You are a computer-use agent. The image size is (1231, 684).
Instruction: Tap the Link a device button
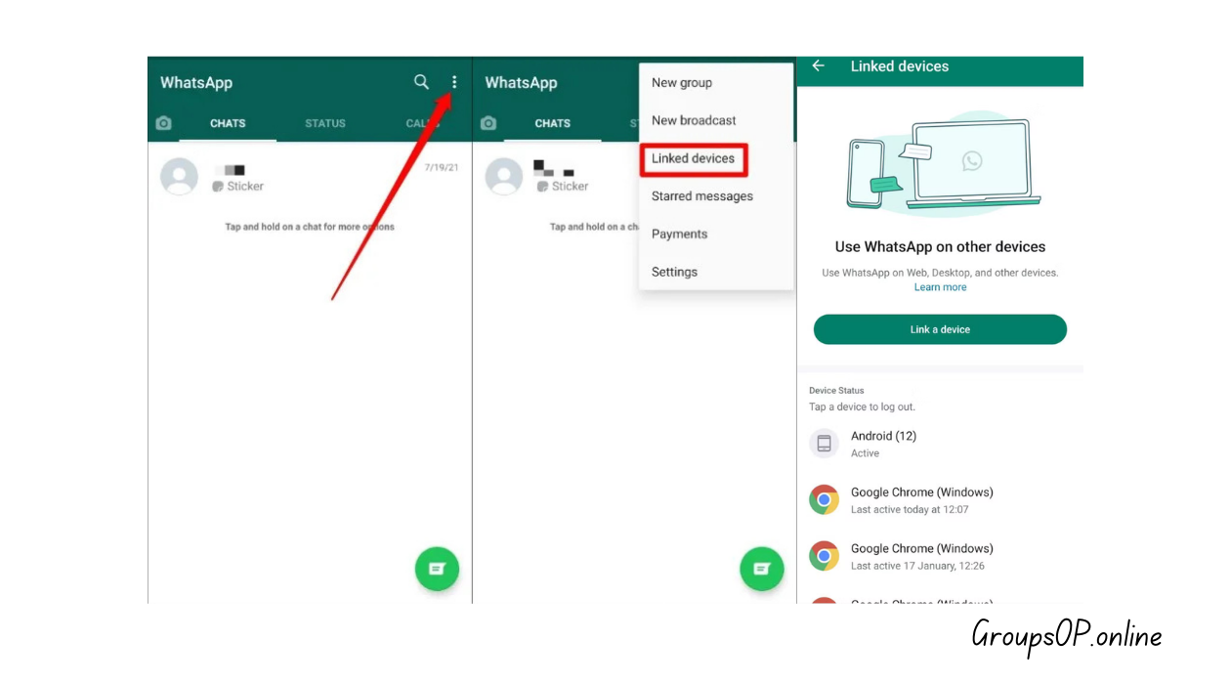(939, 329)
